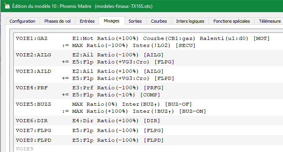The width and height of the screenshot is (283, 152).
Task: Select the VOIE2:AILG E2:Ail mix line
Action: click(x=148, y=55)
